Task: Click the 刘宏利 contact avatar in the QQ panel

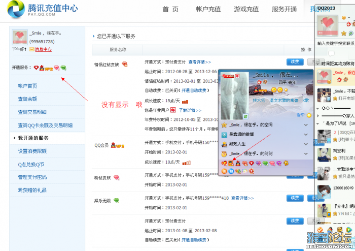Action: point(324,154)
